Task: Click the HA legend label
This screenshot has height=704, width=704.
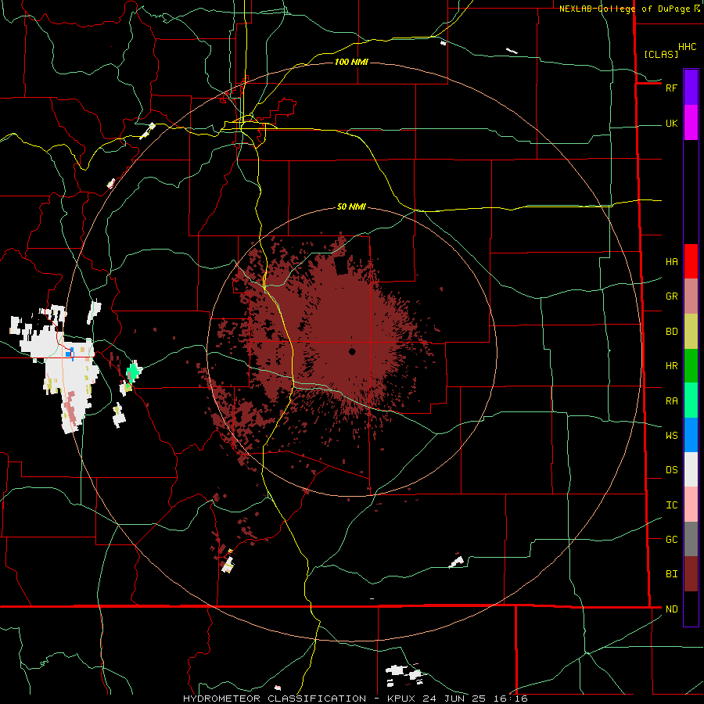Action: tap(671, 262)
